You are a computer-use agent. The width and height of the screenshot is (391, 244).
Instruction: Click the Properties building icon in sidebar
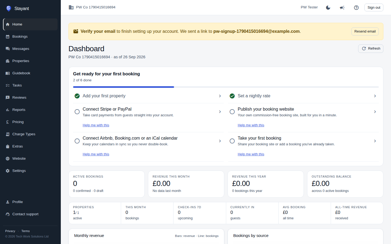point(8,61)
